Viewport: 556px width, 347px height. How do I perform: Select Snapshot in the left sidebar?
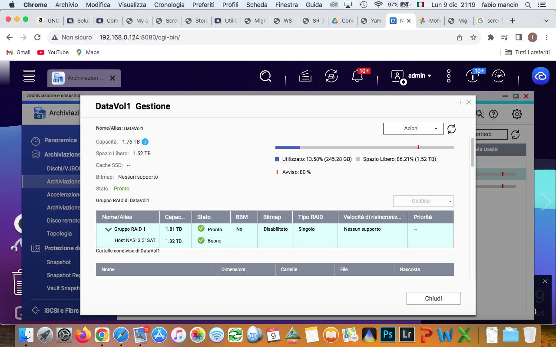59,262
